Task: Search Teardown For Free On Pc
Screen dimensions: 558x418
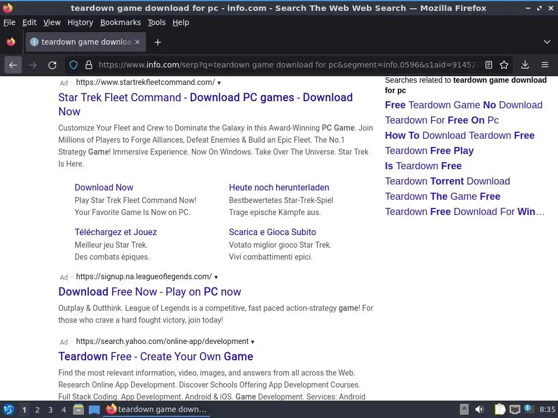Action: (x=441, y=120)
